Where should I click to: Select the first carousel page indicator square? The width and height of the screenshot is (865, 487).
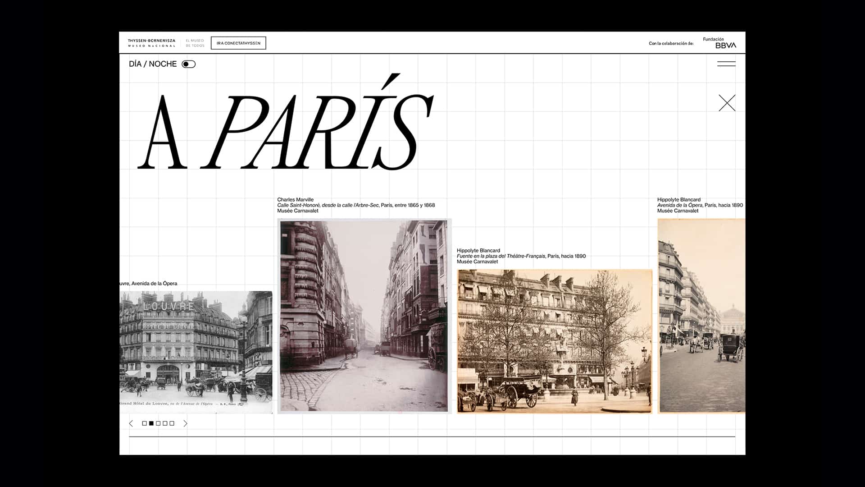click(145, 423)
